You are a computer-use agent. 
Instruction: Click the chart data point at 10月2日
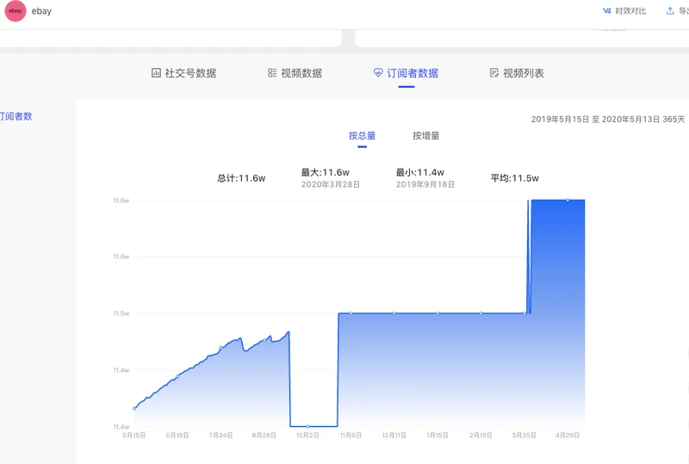(x=307, y=426)
